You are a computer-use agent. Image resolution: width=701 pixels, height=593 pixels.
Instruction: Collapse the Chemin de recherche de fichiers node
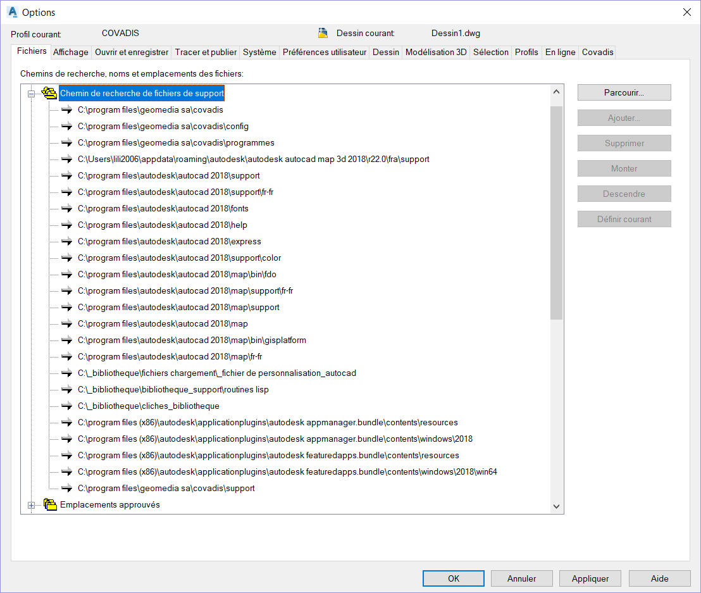pyautogui.click(x=31, y=94)
